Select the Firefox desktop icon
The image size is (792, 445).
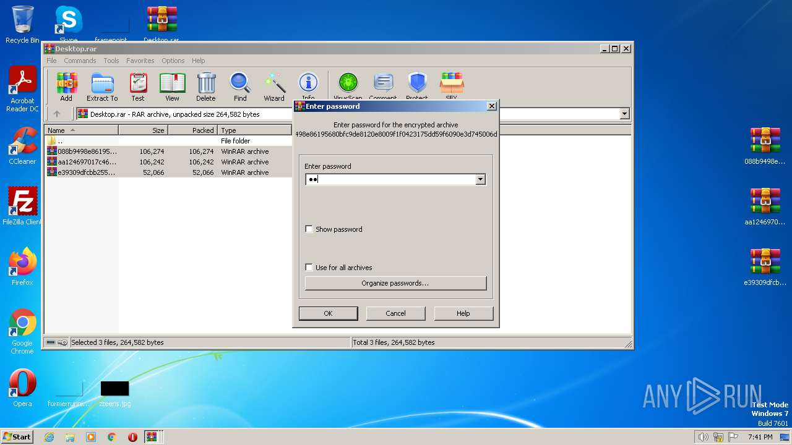point(22,267)
